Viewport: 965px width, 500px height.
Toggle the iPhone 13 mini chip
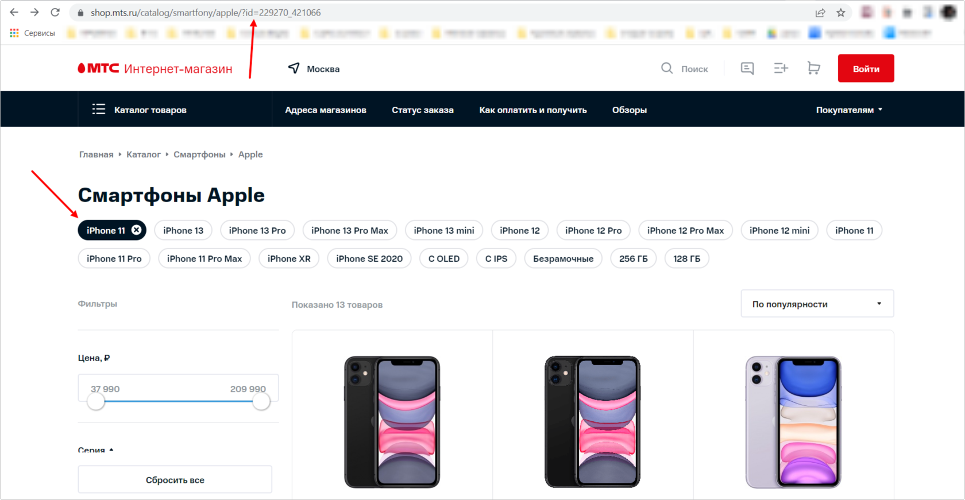click(444, 230)
